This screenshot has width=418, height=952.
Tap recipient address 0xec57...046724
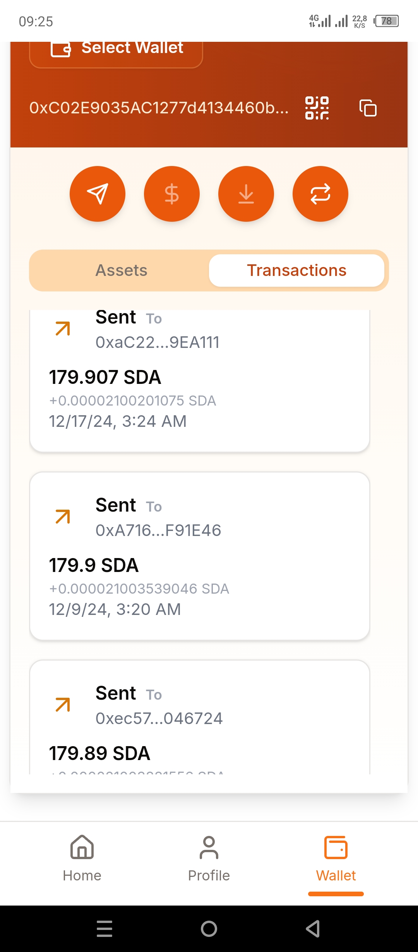(x=159, y=719)
